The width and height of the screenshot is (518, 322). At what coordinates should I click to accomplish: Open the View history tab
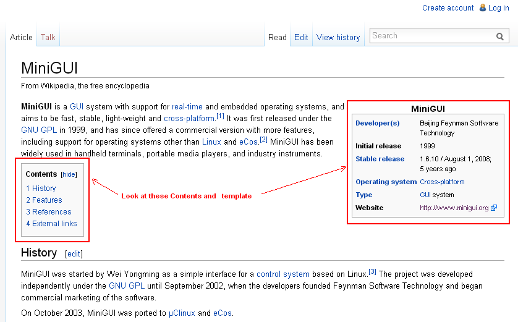pos(338,37)
